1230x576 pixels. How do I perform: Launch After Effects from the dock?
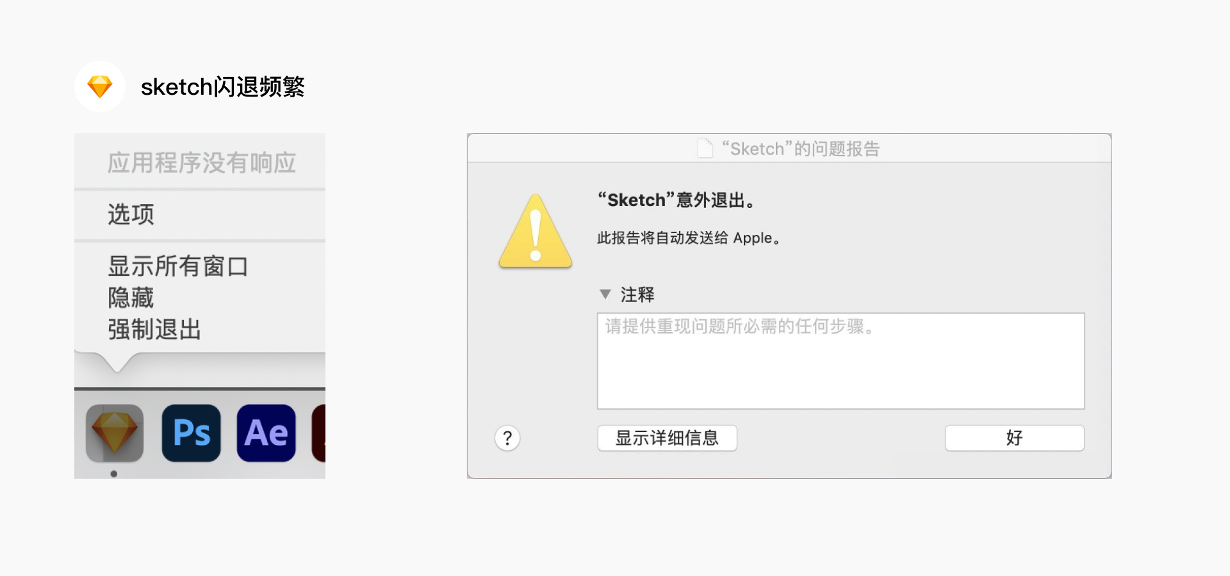tap(266, 433)
